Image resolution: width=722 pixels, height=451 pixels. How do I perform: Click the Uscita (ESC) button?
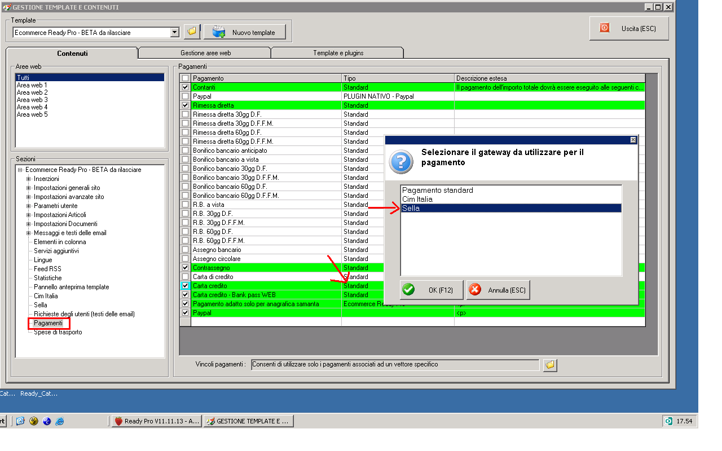[x=629, y=28]
